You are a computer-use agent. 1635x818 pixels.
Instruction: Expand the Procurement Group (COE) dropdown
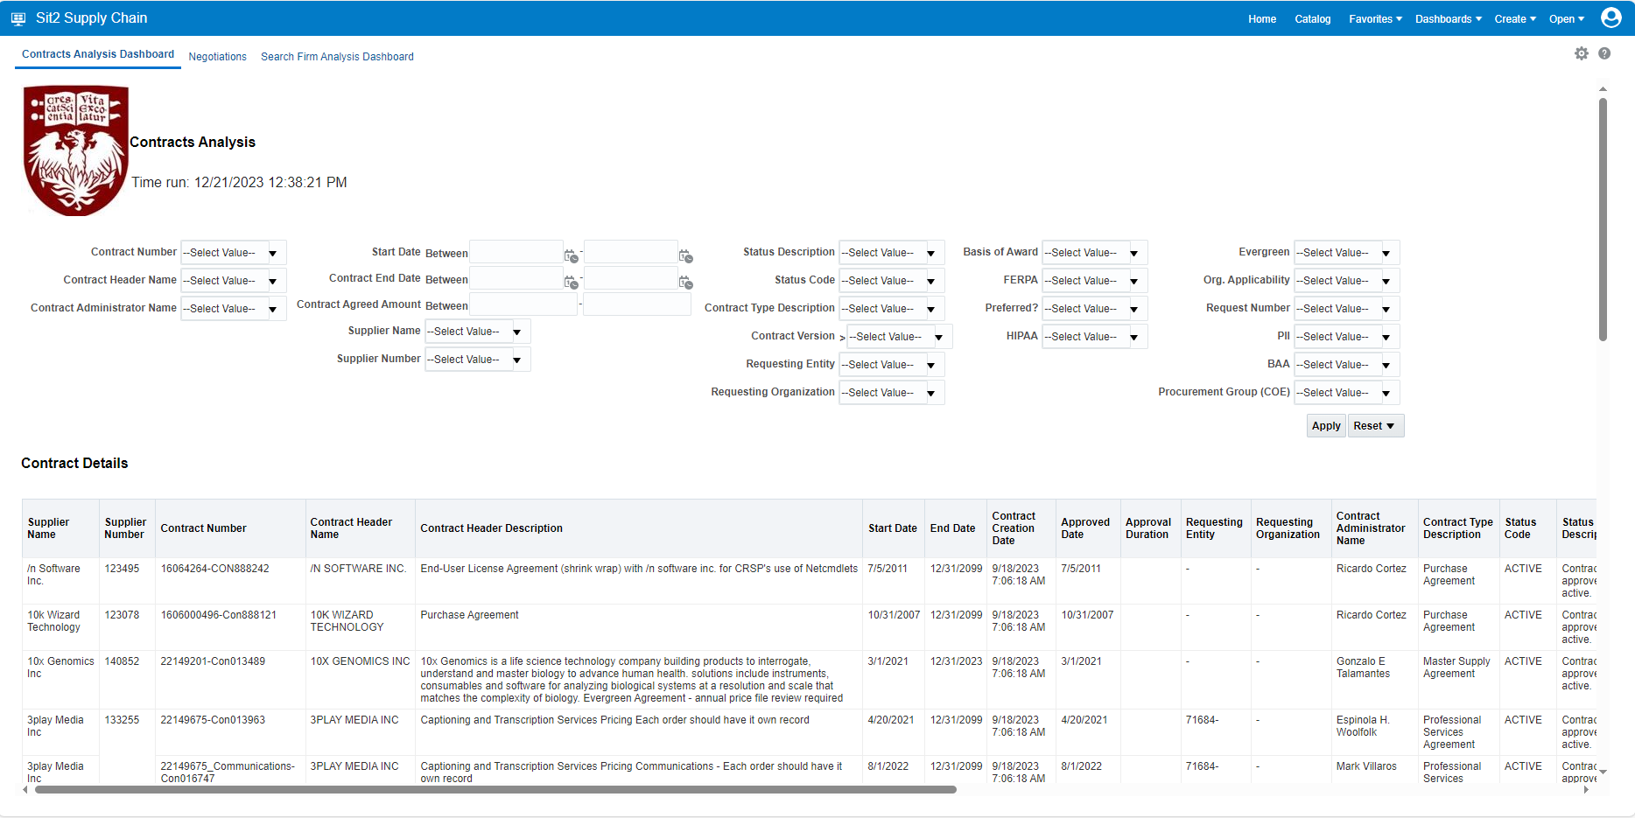click(x=1386, y=393)
